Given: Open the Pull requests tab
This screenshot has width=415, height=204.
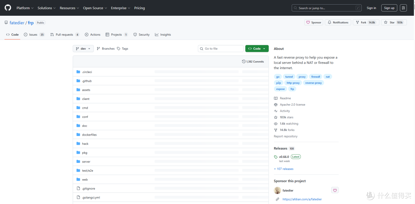Looking at the screenshot, I should 65,35.
